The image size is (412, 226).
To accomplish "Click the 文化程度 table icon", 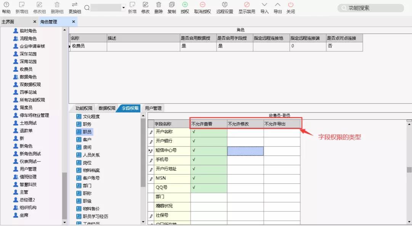I will point(79,116).
